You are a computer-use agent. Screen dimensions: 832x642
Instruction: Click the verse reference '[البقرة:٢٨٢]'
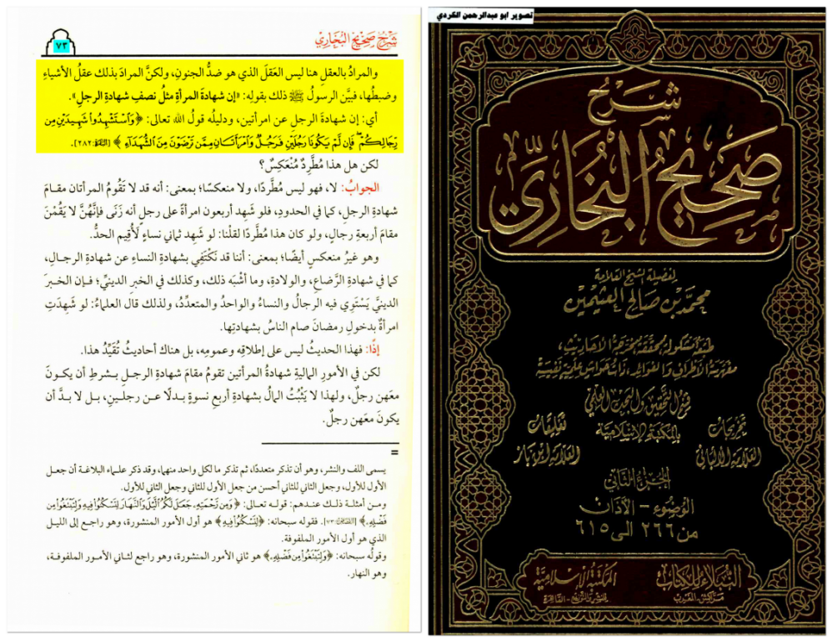point(91,143)
